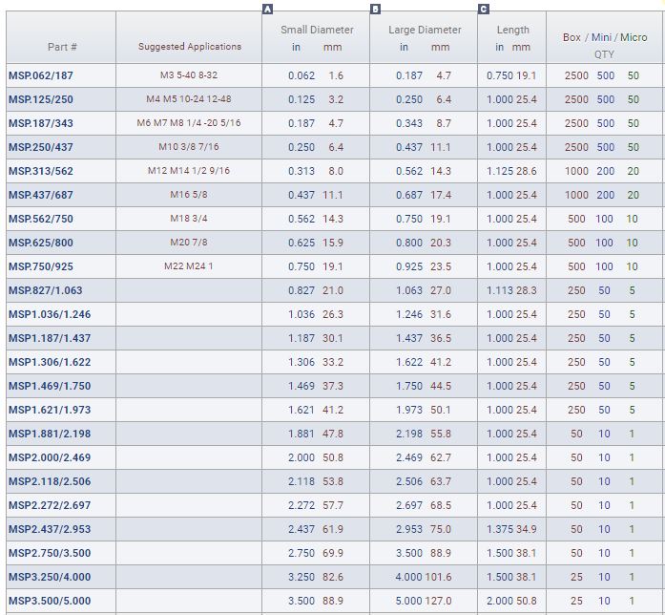The height and width of the screenshot is (615, 665).
Task: Click the B dimension marker icon
Action: point(375,10)
